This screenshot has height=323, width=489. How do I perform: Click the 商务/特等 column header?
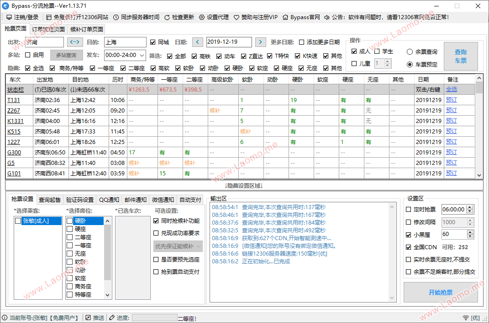[142, 80]
